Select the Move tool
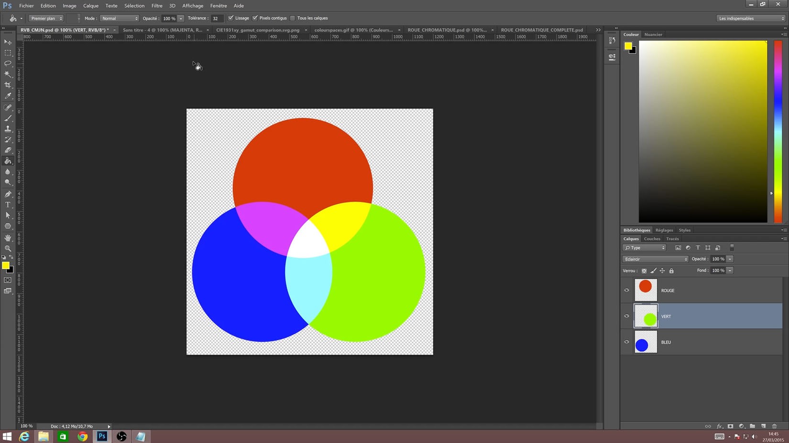Screen dimensions: 789x443 click(8, 42)
